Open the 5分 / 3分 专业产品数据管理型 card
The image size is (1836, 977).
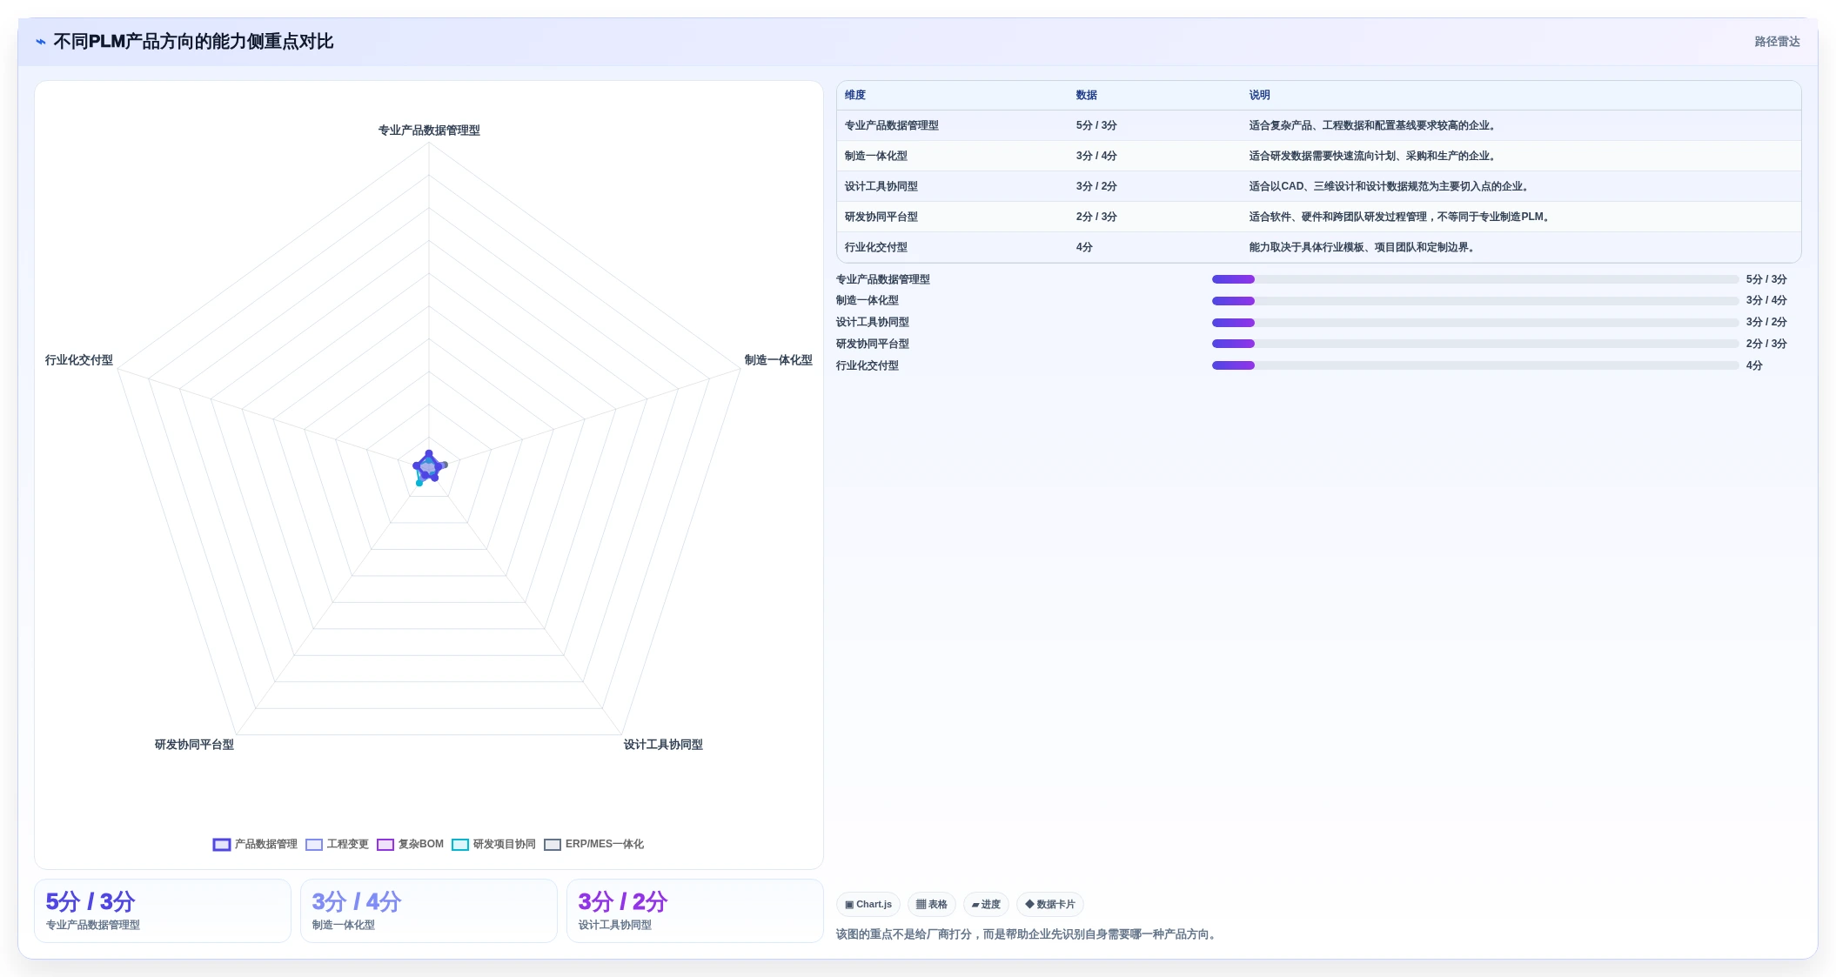tap(163, 911)
